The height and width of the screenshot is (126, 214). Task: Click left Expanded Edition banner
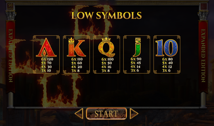coord(10,56)
